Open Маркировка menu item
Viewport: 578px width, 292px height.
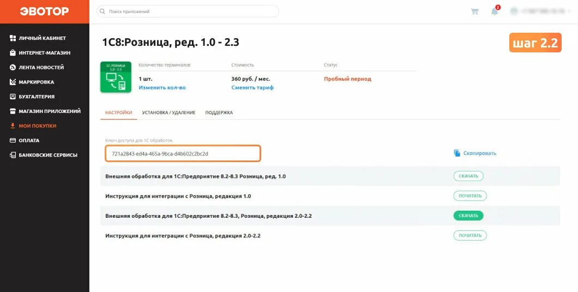37,82
